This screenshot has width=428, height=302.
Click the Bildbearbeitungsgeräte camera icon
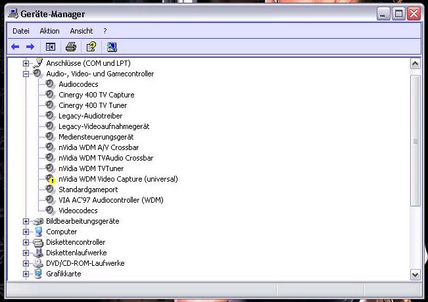[38, 221]
